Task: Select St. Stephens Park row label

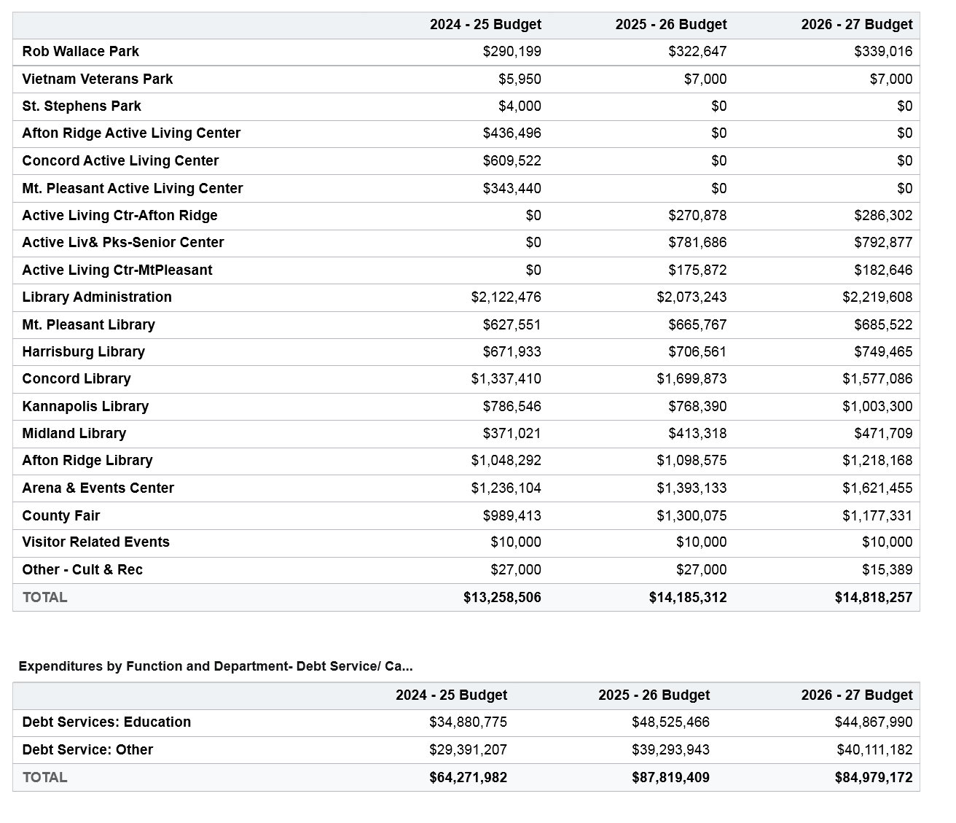Action: tap(82, 106)
